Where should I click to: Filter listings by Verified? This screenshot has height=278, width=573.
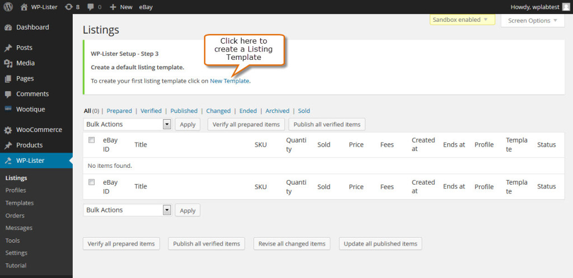[x=151, y=111]
